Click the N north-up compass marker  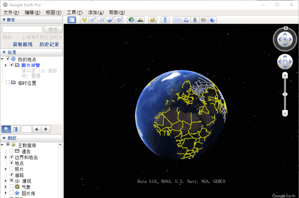click(285, 28)
